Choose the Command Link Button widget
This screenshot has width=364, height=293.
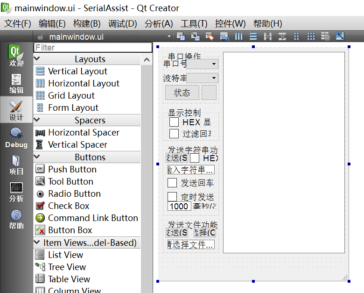(87, 218)
